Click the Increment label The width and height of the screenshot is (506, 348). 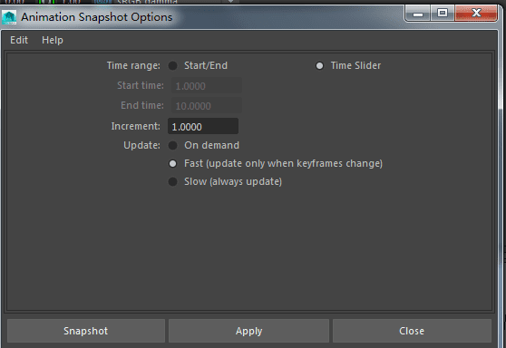(x=135, y=126)
